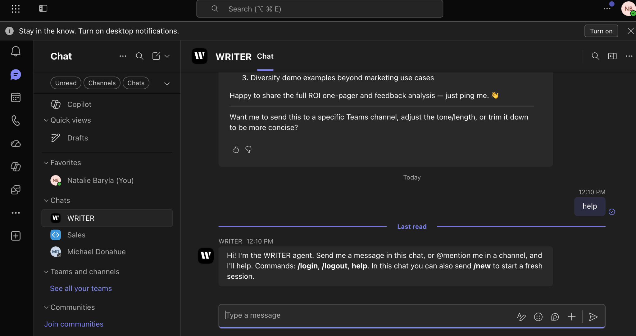This screenshot has width=636, height=336.
Task: Turn on desktop notifications
Action: coord(601,31)
